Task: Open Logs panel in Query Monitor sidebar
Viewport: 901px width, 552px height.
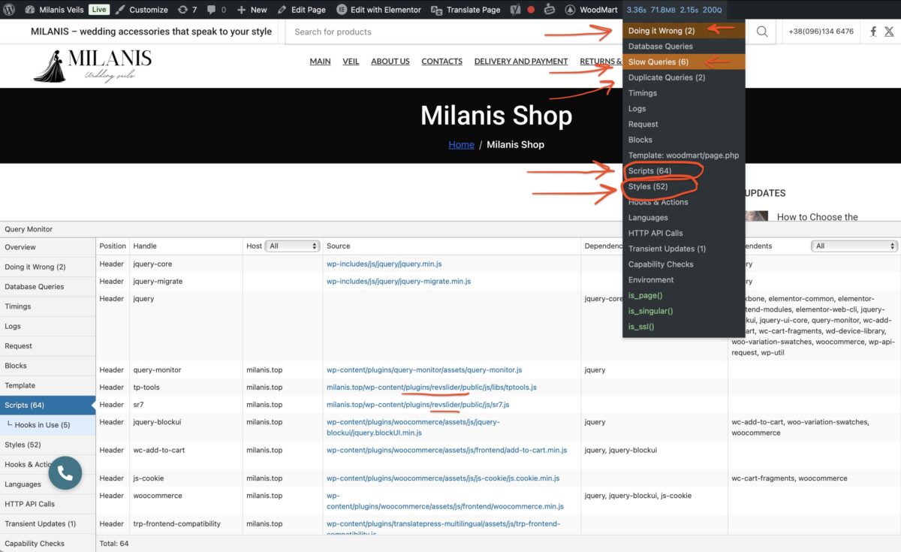Action: coord(48,326)
